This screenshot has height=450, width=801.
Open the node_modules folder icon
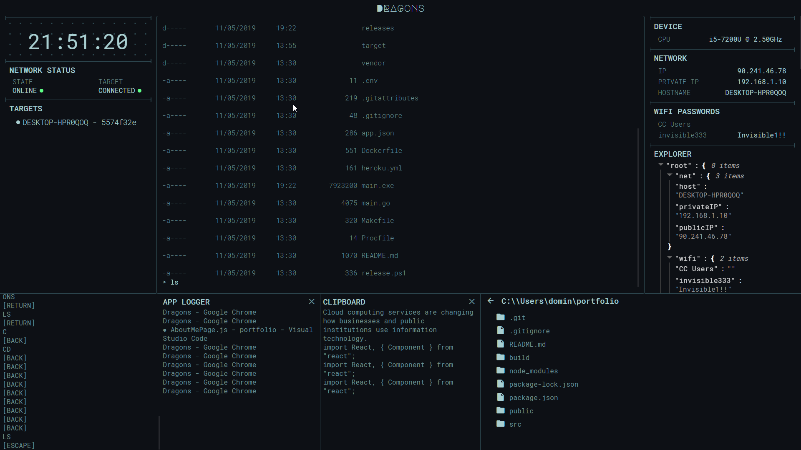pos(501,371)
